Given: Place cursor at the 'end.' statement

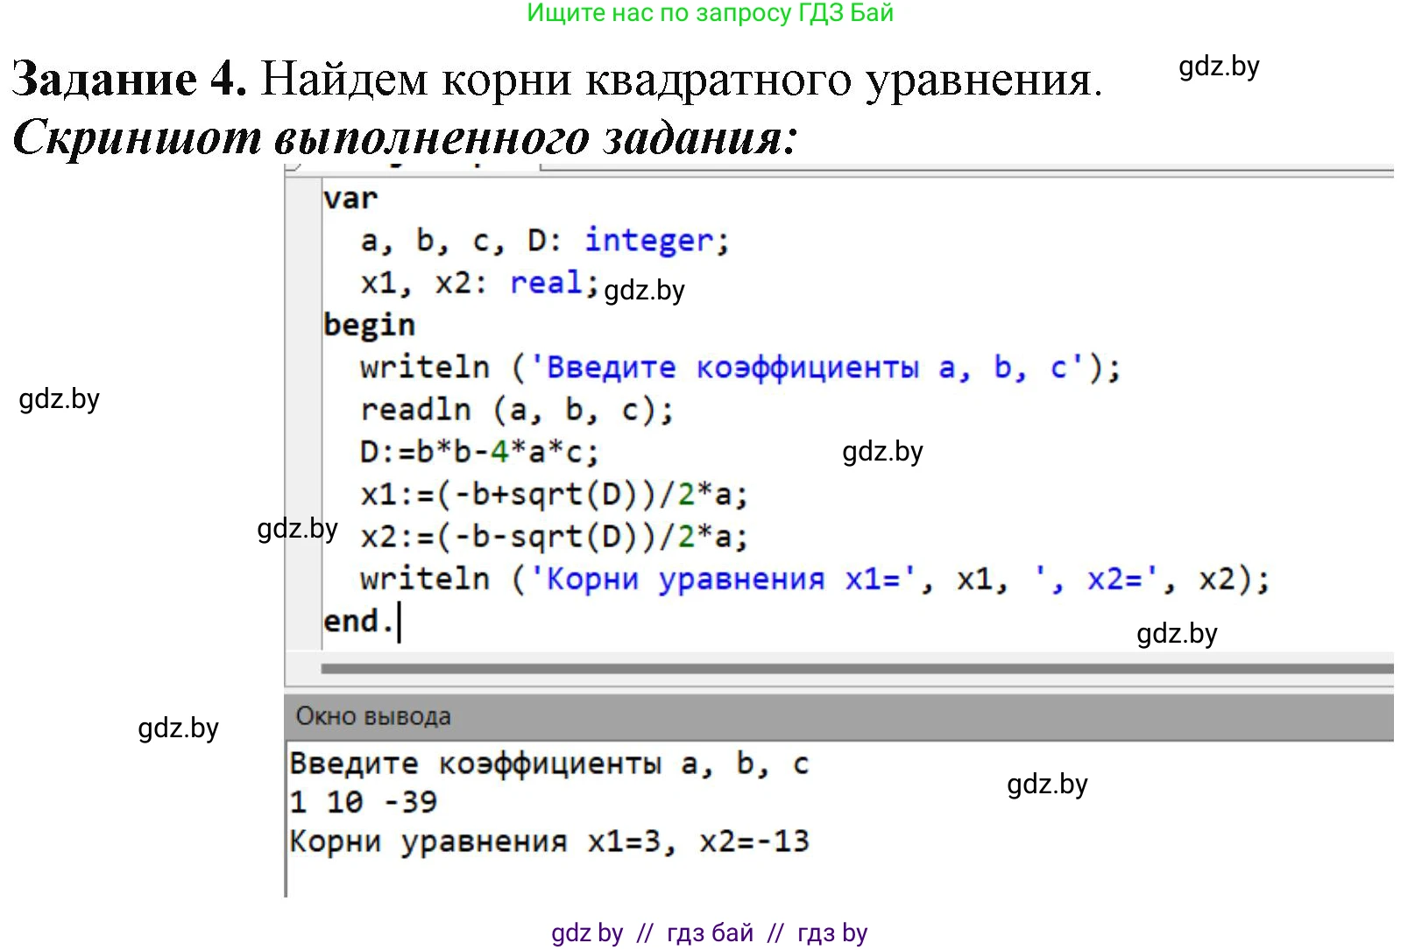Looking at the screenshot, I should (x=357, y=622).
